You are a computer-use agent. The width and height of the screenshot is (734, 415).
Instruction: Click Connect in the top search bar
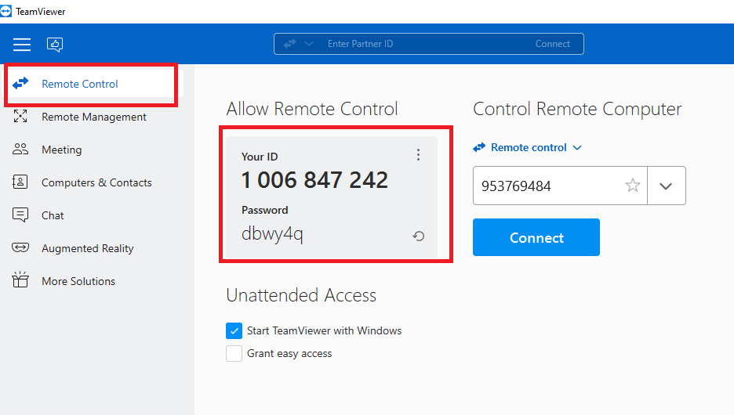[552, 44]
